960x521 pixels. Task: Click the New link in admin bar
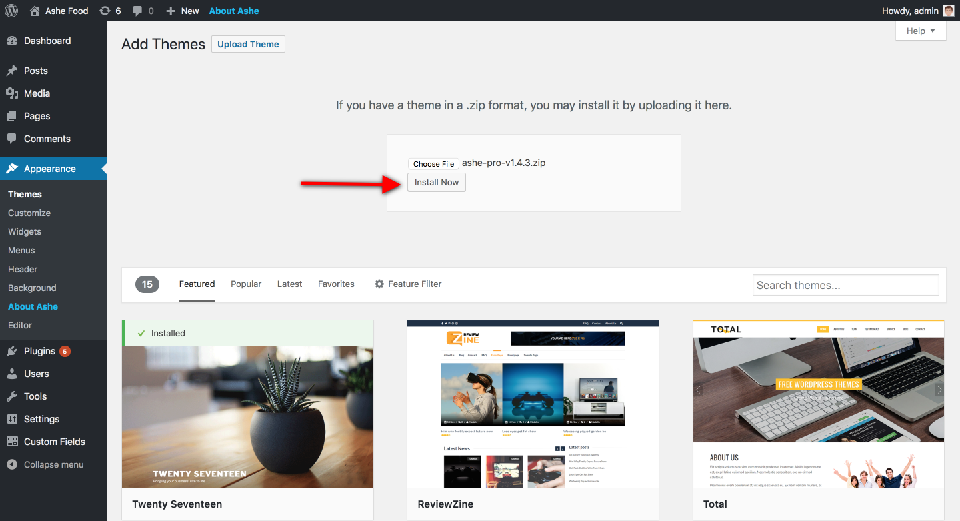click(x=190, y=11)
